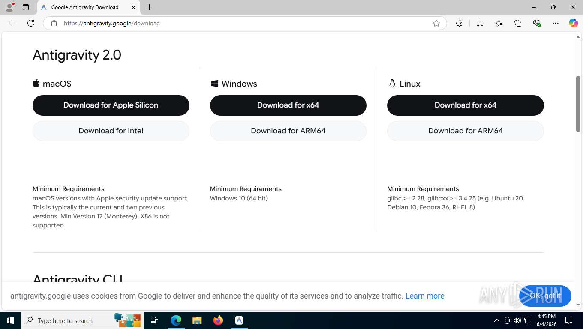
Task: Open the browser profile icon
Action: tap(9, 7)
